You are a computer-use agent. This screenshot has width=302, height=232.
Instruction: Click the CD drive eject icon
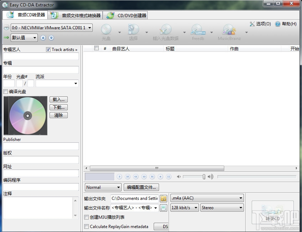(x=6, y=27)
